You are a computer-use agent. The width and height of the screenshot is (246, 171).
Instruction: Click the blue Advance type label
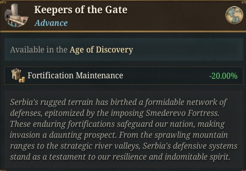tap(51, 23)
